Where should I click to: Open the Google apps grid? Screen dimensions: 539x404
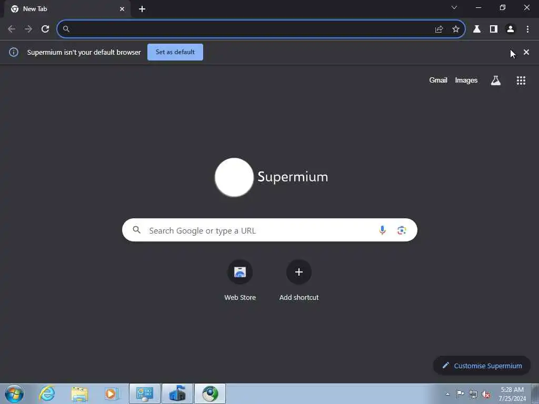(x=521, y=80)
